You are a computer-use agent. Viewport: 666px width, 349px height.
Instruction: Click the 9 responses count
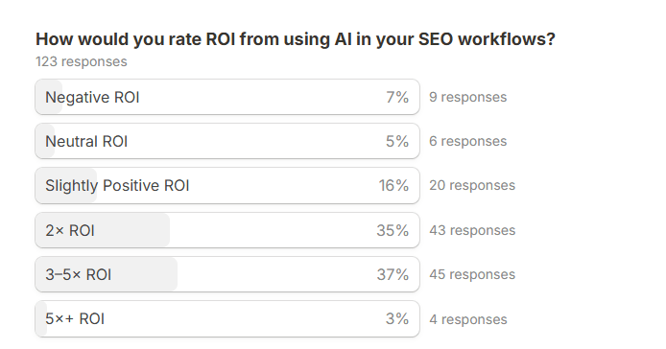coord(467,97)
